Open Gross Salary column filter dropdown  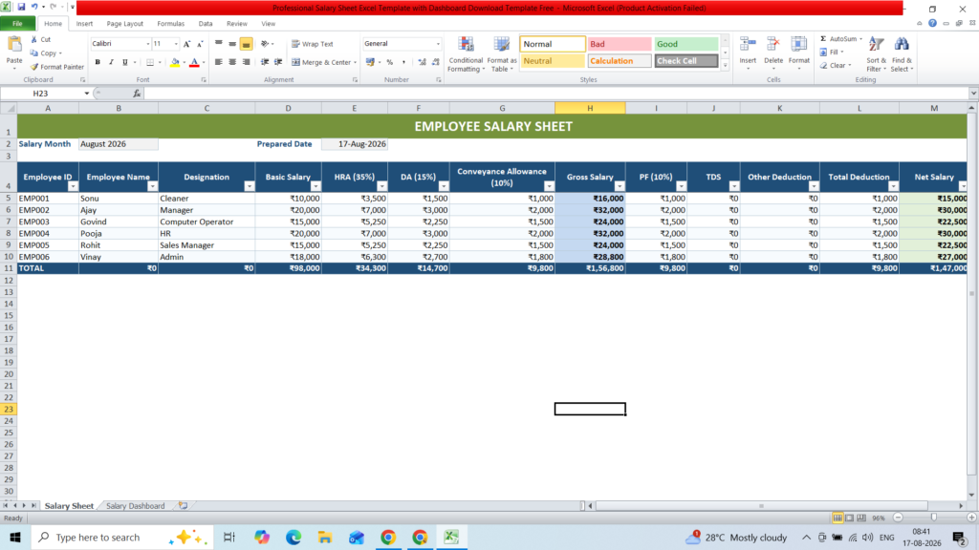coord(620,186)
